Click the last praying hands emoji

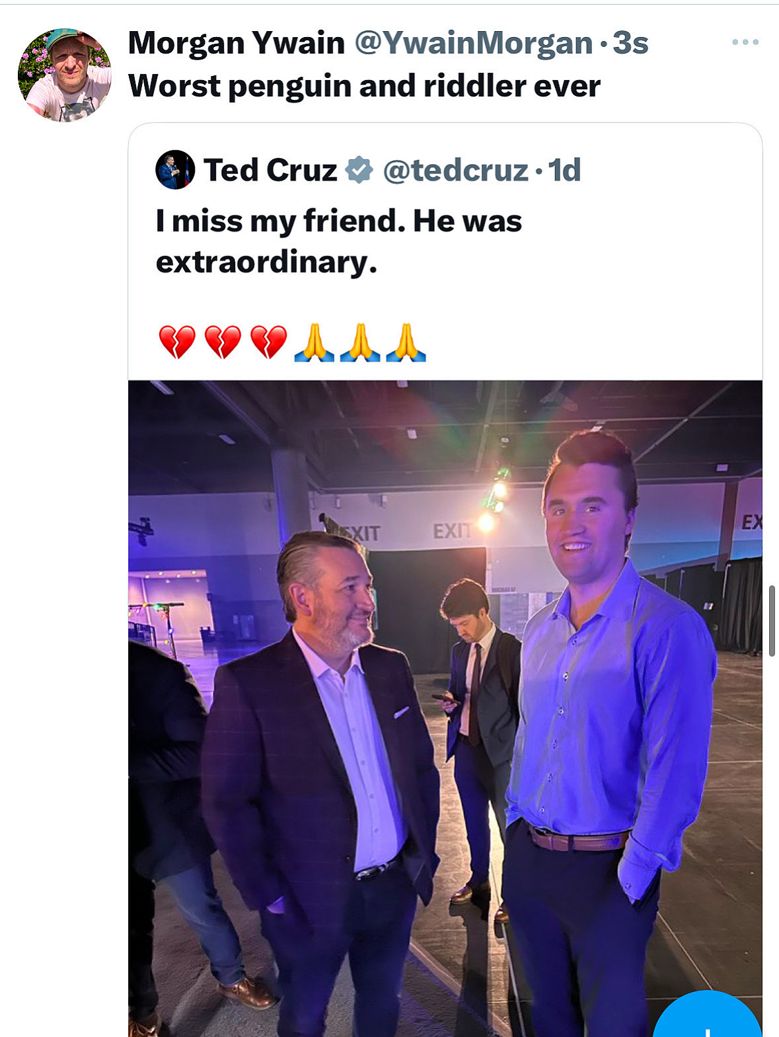[406, 342]
